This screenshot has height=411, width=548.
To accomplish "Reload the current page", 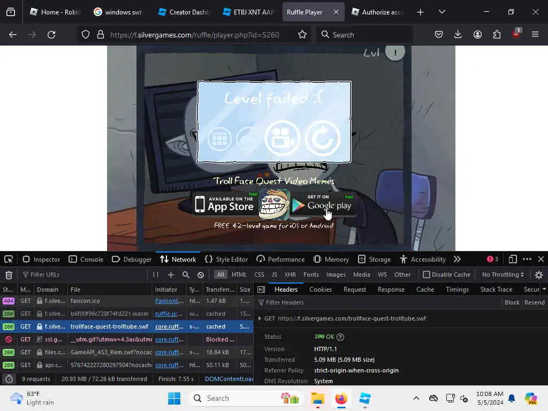I will point(51,35).
